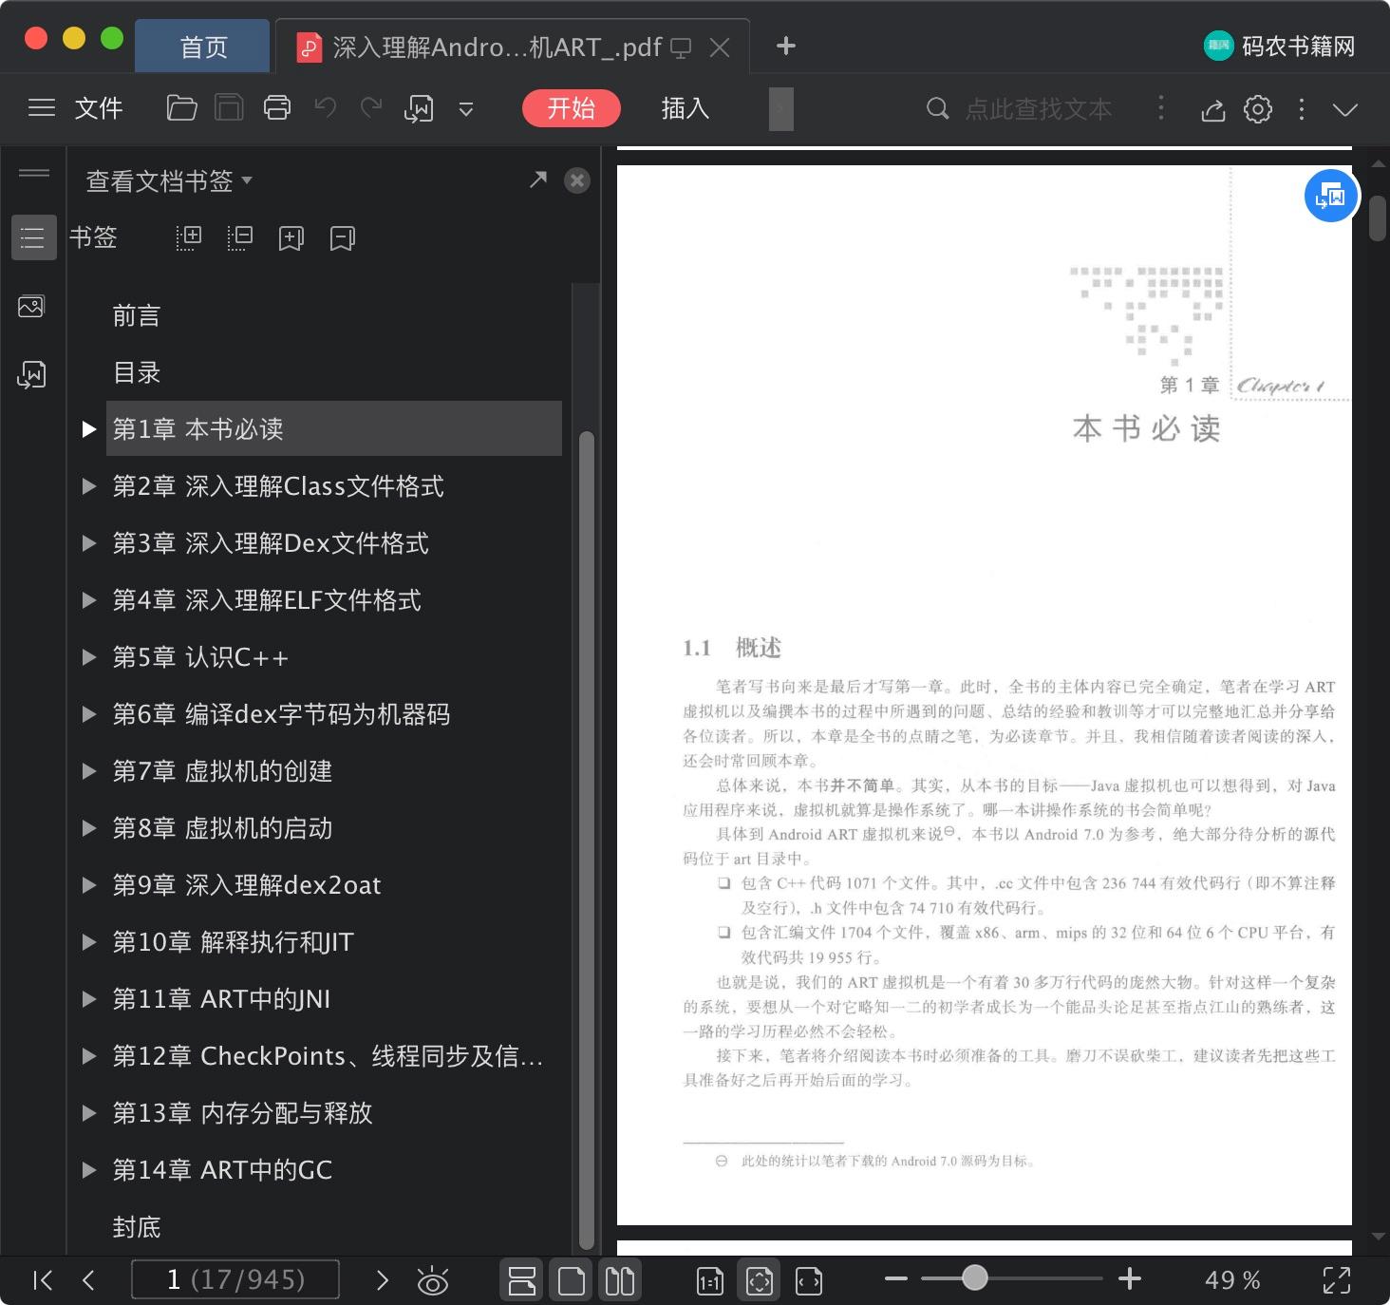Expand all bookmarks icon
This screenshot has height=1305, width=1390.
click(x=188, y=237)
